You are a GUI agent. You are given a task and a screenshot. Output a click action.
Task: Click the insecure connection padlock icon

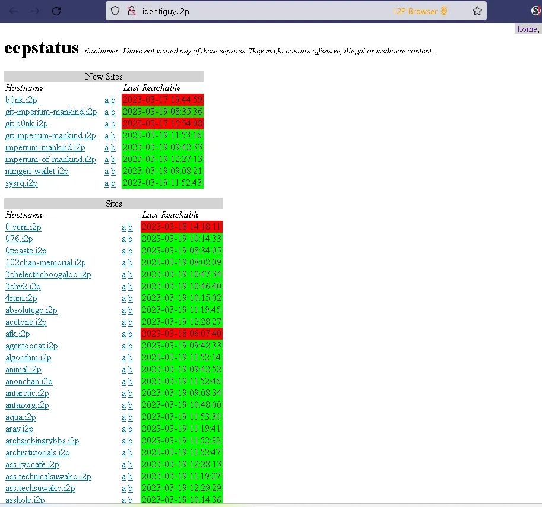point(132,11)
